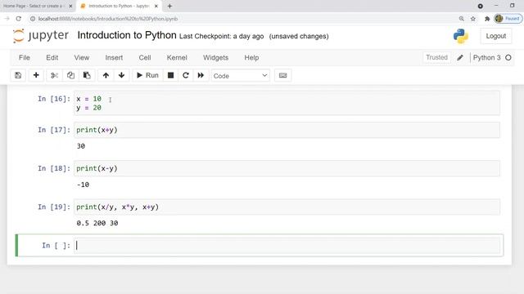Open the Widgets menu

tap(215, 58)
